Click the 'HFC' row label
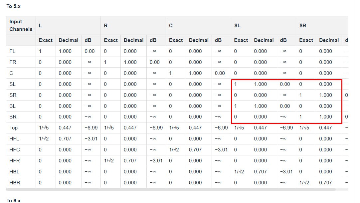Viewport: 360px width, 203px height. tap(15, 150)
